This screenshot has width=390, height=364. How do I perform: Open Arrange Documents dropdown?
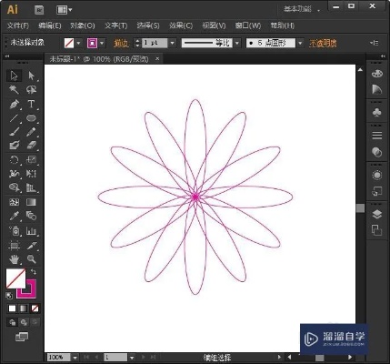point(65,10)
